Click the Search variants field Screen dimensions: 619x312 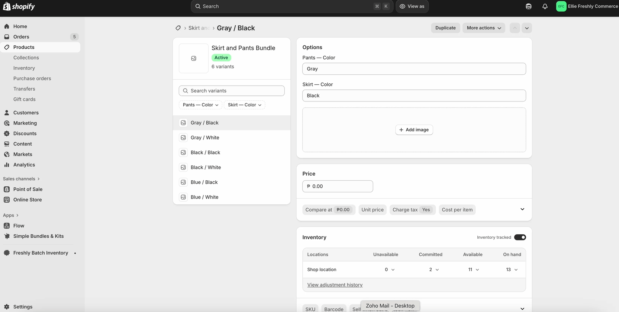[232, 91]
